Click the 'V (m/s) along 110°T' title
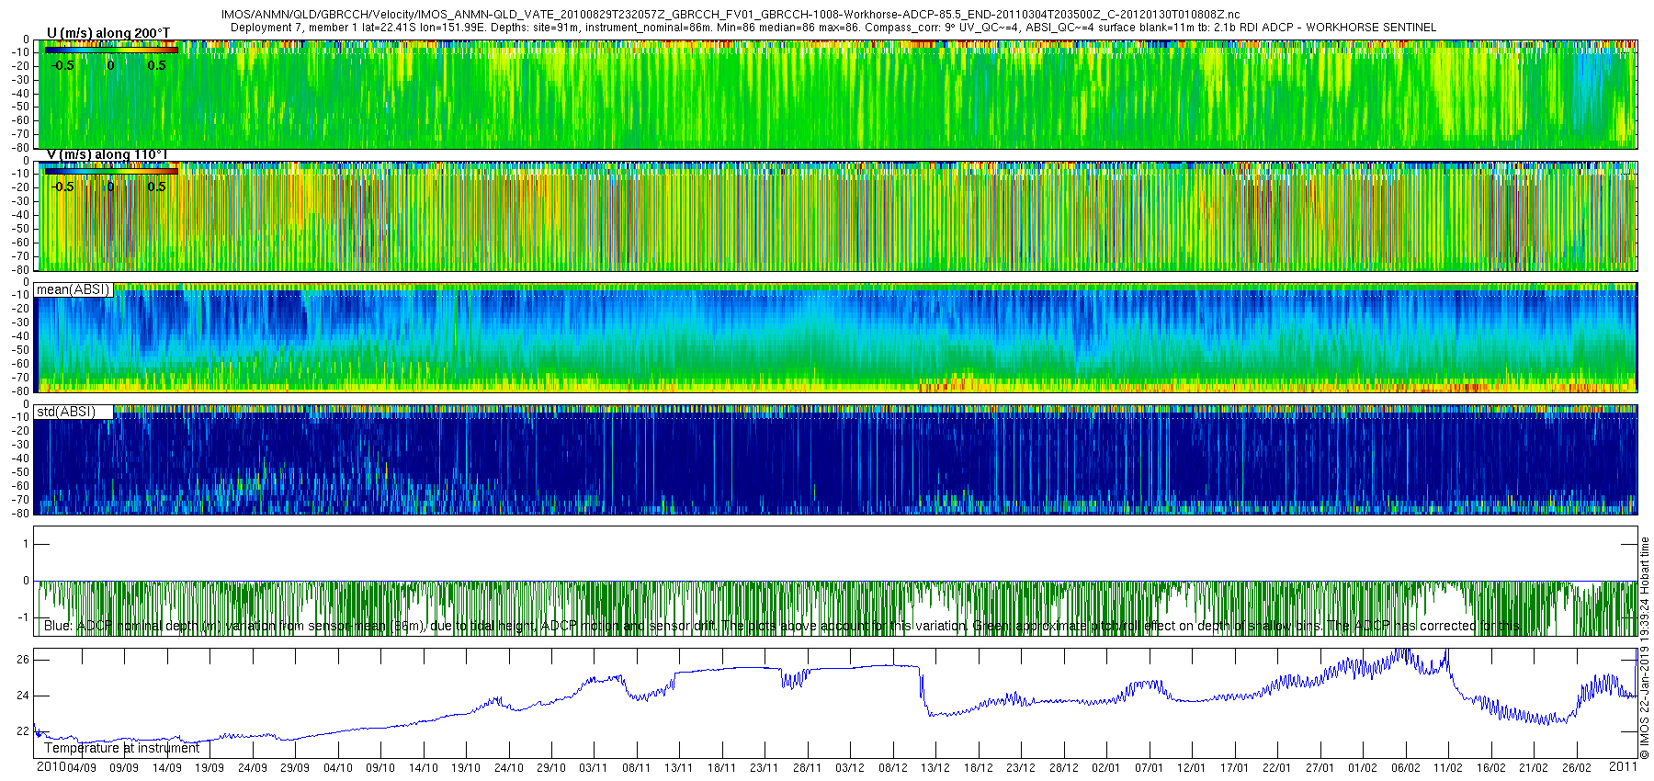 coord(108,154)
